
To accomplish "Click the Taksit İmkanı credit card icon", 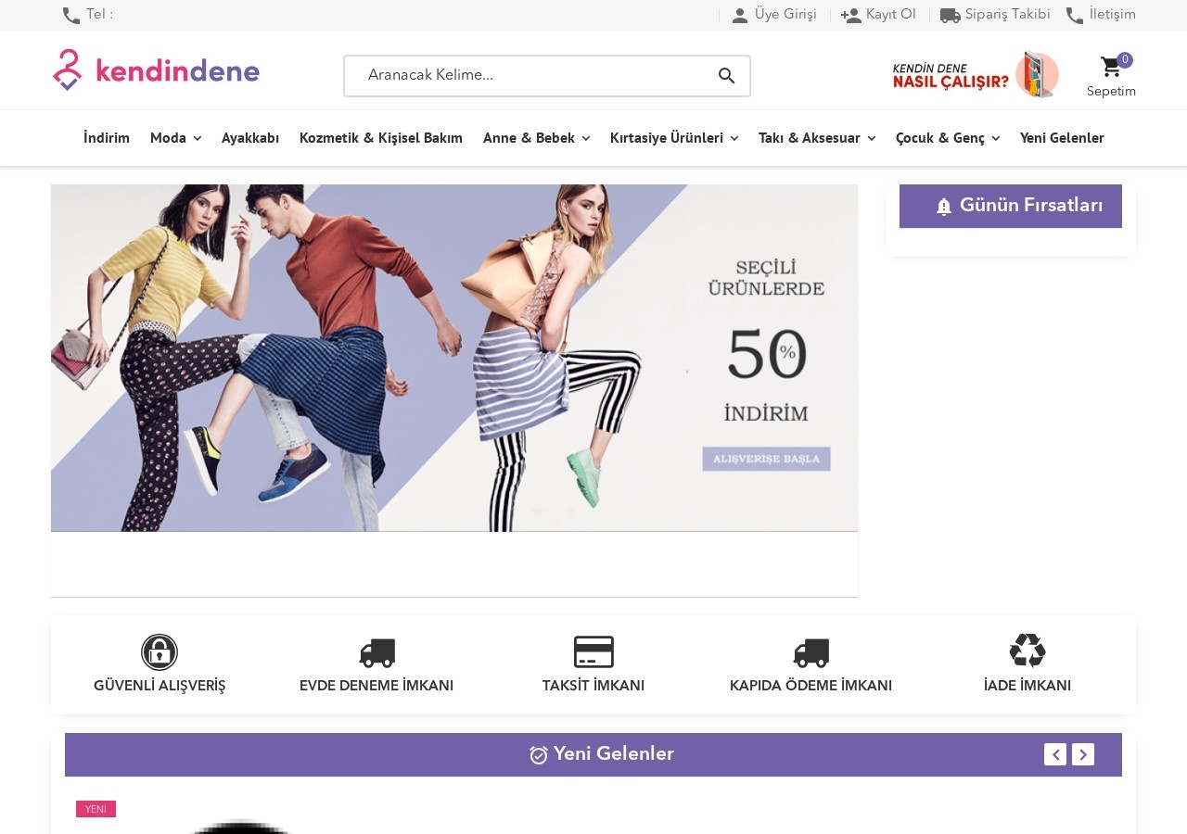I will [593, 652].
